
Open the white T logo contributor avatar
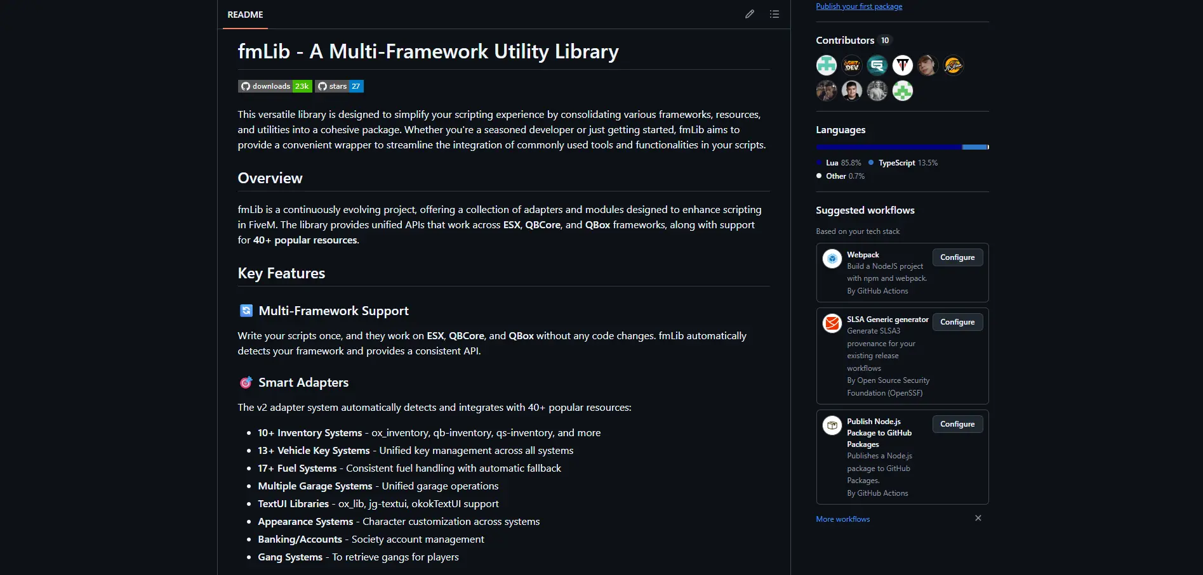point(903,65)
